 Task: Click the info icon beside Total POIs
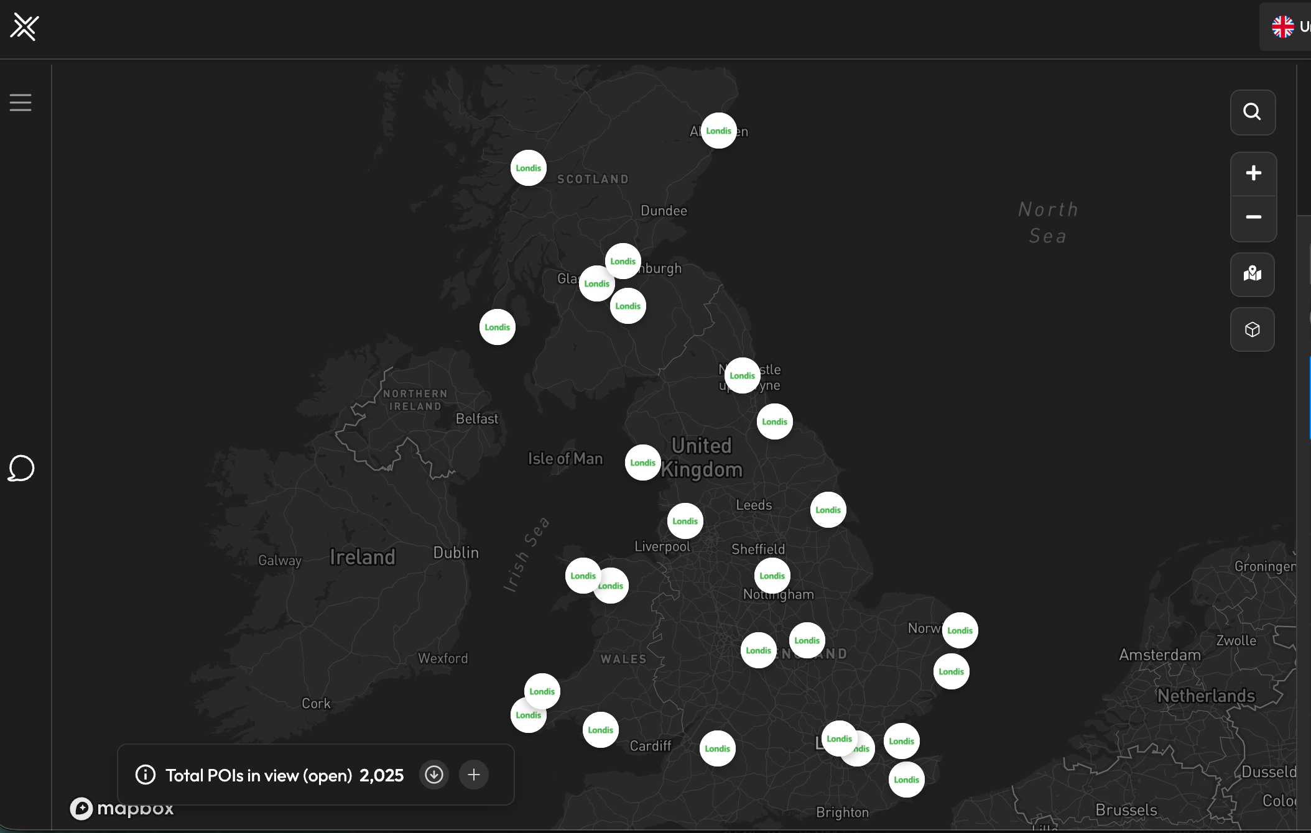point(146,775)
